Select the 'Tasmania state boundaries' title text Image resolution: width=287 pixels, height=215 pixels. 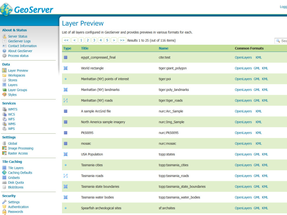pos(100,187)
